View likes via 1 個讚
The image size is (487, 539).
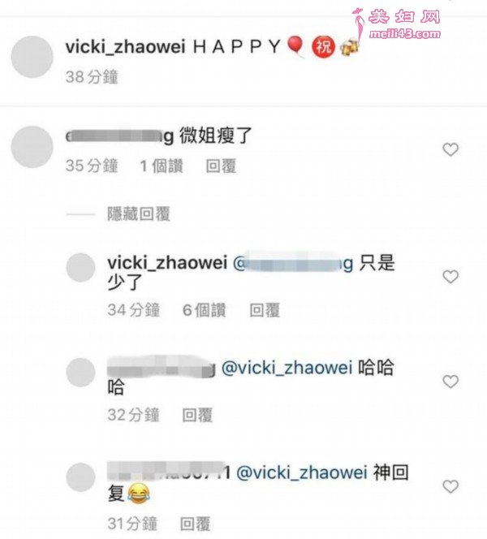click(162, 166)
